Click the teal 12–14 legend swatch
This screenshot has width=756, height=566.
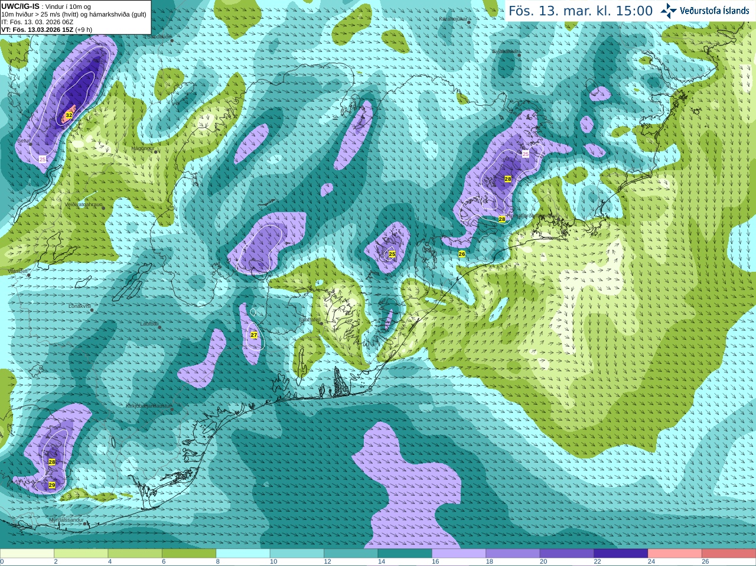(351, 554)
